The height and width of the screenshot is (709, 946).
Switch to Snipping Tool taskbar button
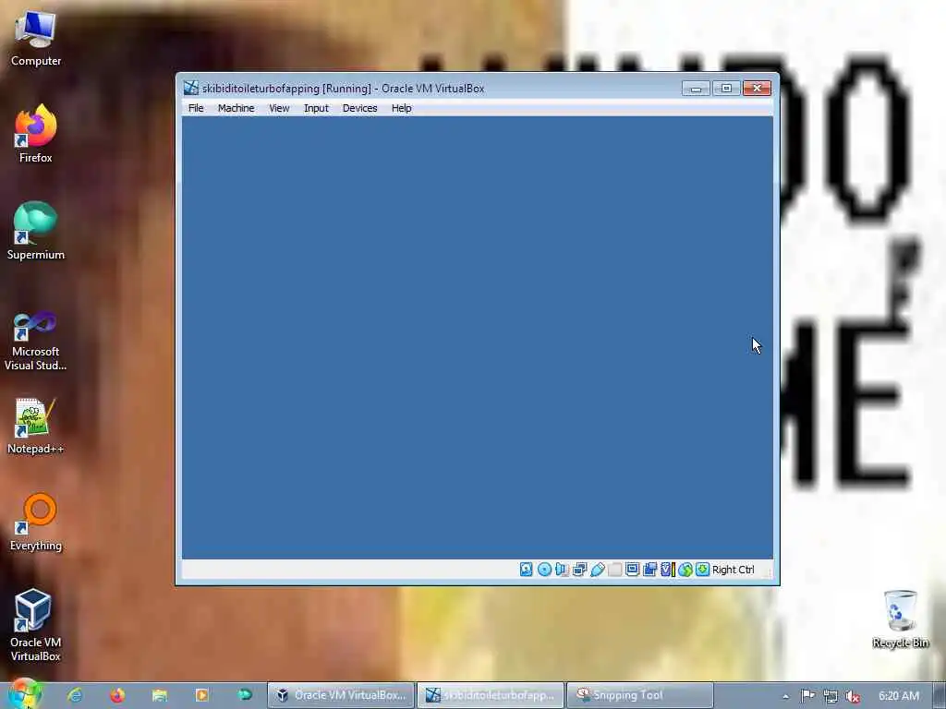pyautogui.click(x=640, y=695)
